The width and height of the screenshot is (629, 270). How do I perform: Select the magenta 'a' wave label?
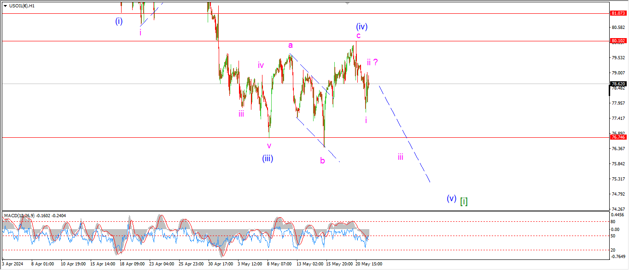coord(291,45)
